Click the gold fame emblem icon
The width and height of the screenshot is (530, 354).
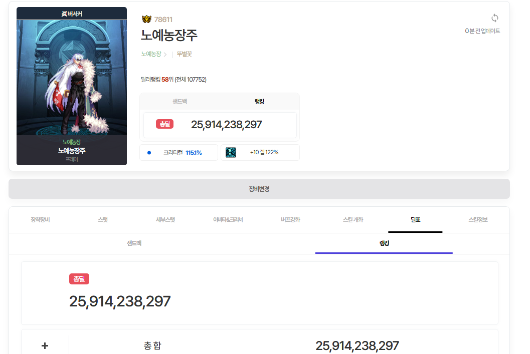point(146,20)
